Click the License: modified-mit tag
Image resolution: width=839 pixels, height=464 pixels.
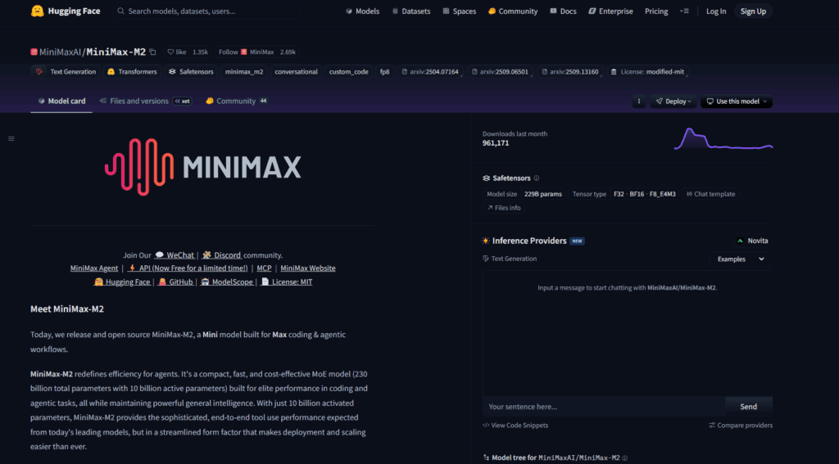tap(648, 72)
